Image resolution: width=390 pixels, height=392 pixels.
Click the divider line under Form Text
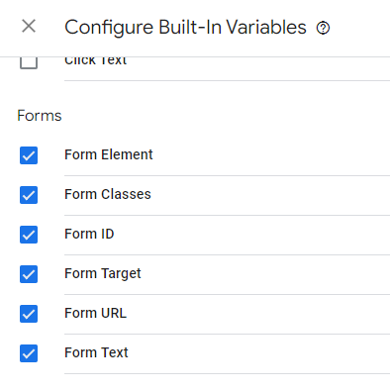pyautogui.click(x=227, y=373)
